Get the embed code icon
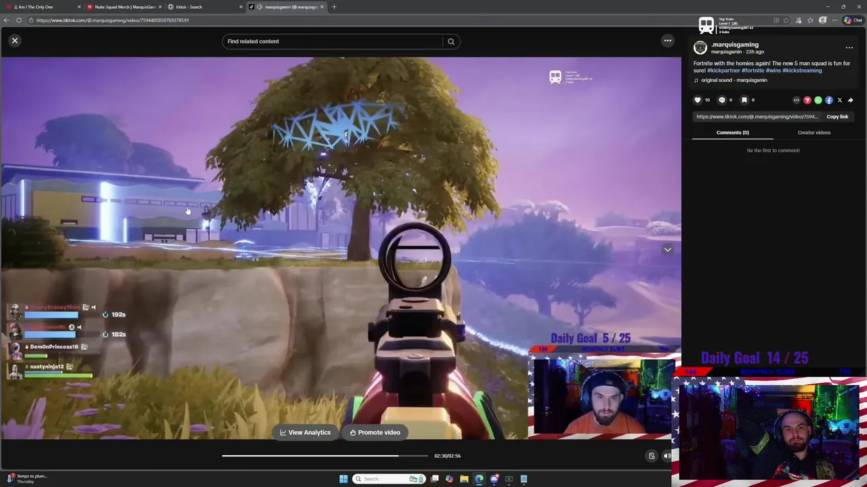The height and width of the screenshot is (487, 867). [x=797, y=100]
